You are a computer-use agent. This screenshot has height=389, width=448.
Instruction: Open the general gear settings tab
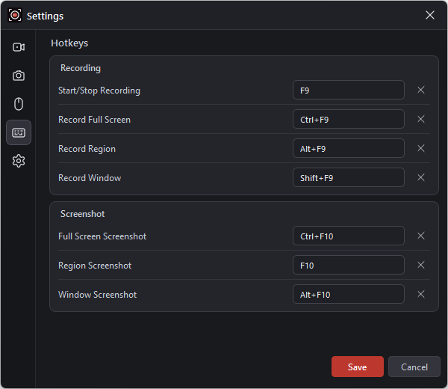19,161
